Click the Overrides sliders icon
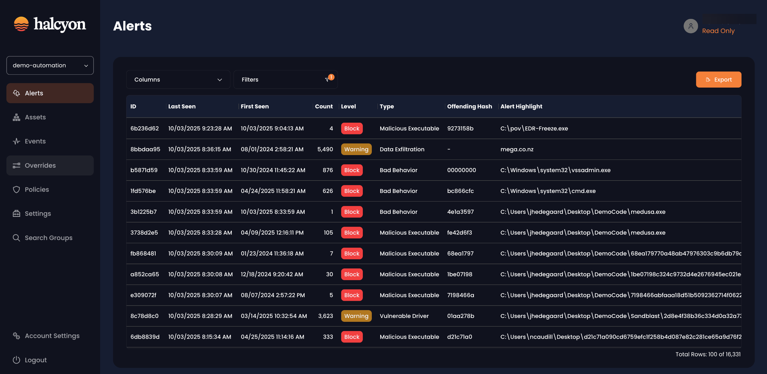Image resolution: width=767 pixels, height=374 pixels. click(16, 166)
